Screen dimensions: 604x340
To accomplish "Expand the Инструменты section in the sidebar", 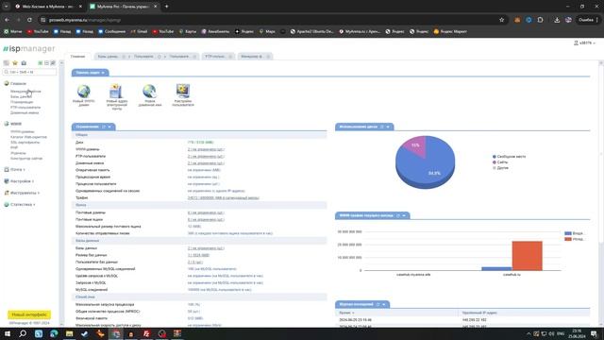I will 22,193.
